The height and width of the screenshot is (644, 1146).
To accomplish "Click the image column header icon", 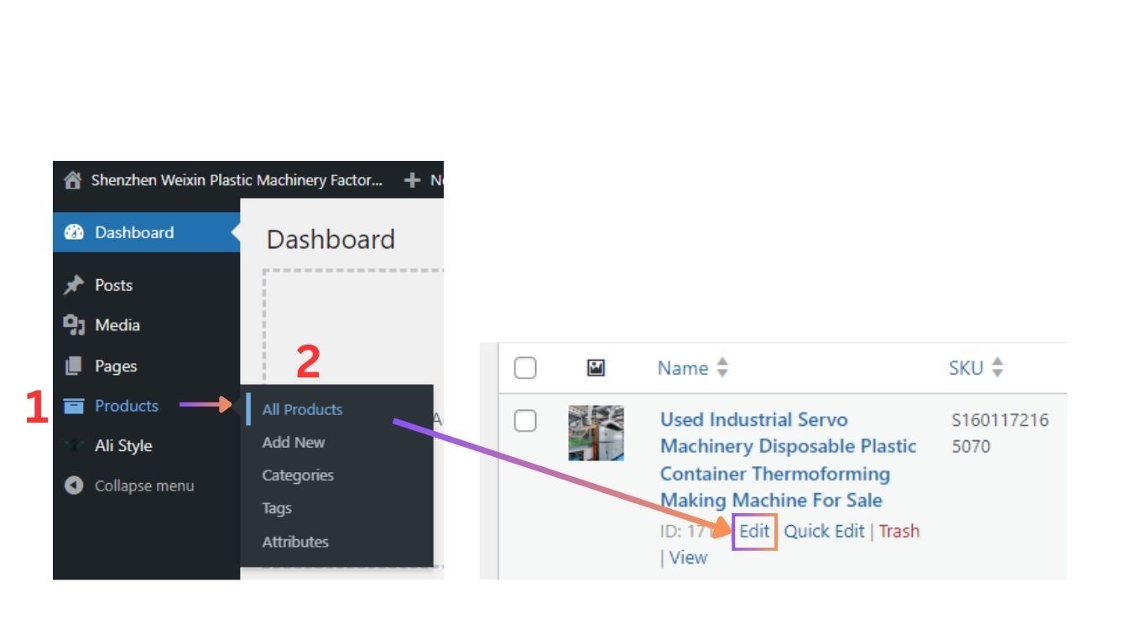I will point(596,368).
